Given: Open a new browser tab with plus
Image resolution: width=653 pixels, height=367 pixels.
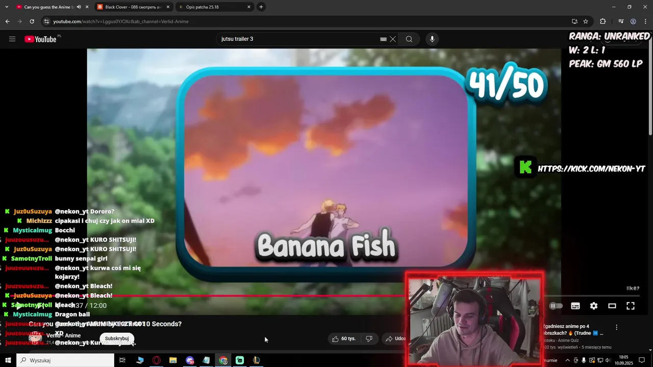Looking at the screenshot, I should click(x=261, y=7).
